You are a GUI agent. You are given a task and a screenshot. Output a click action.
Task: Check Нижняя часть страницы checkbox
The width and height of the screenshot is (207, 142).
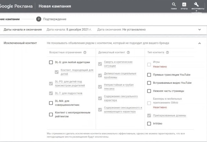pyautogui.click(x=149, y=91)
